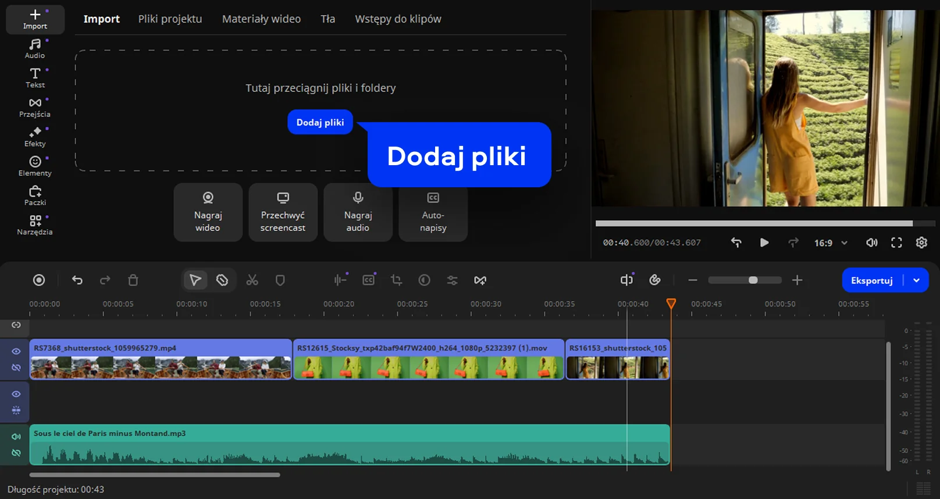Click the small Dodaj pliki button
940x499 pixels.
coord(320,122)
